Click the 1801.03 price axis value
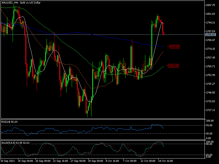This screenshot has width=219, height=164. (211, 14)
